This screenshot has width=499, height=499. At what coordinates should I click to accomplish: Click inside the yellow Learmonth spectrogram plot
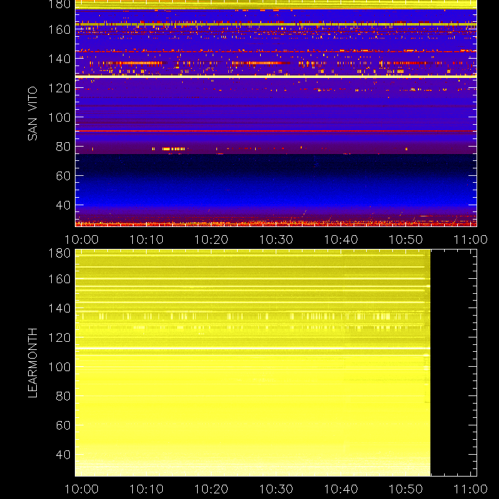tap(253, 363)
